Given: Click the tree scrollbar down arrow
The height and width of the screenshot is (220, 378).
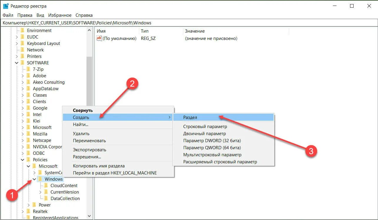Looking at the screenshot, I should point(89,216).
